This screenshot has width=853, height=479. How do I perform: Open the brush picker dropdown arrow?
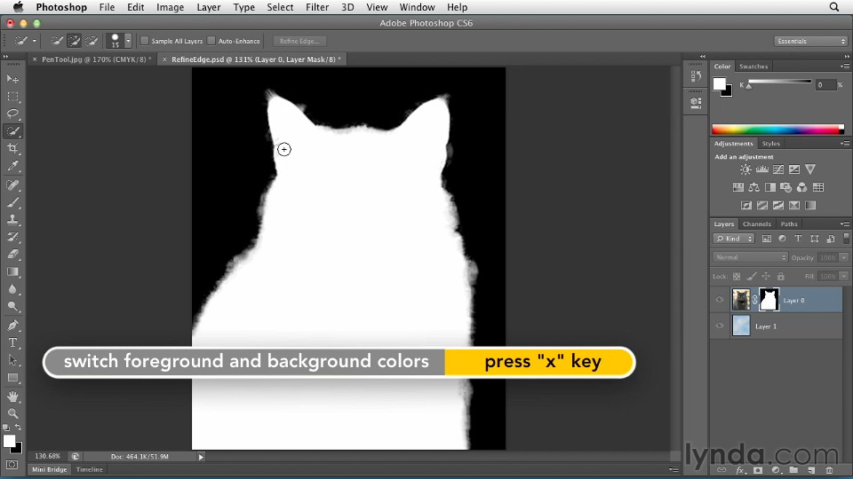tap(128, 41)
